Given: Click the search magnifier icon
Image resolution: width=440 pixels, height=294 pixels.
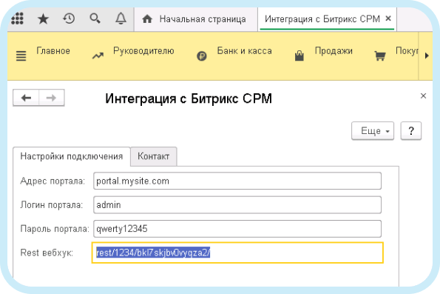Looking at the screenshot, I should tap(95, 19).
